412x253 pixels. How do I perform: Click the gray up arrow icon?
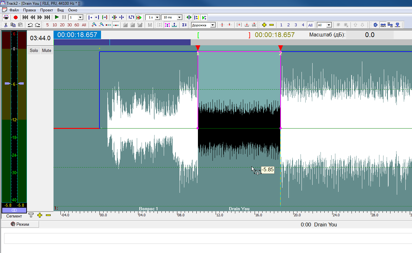point(355,25)
